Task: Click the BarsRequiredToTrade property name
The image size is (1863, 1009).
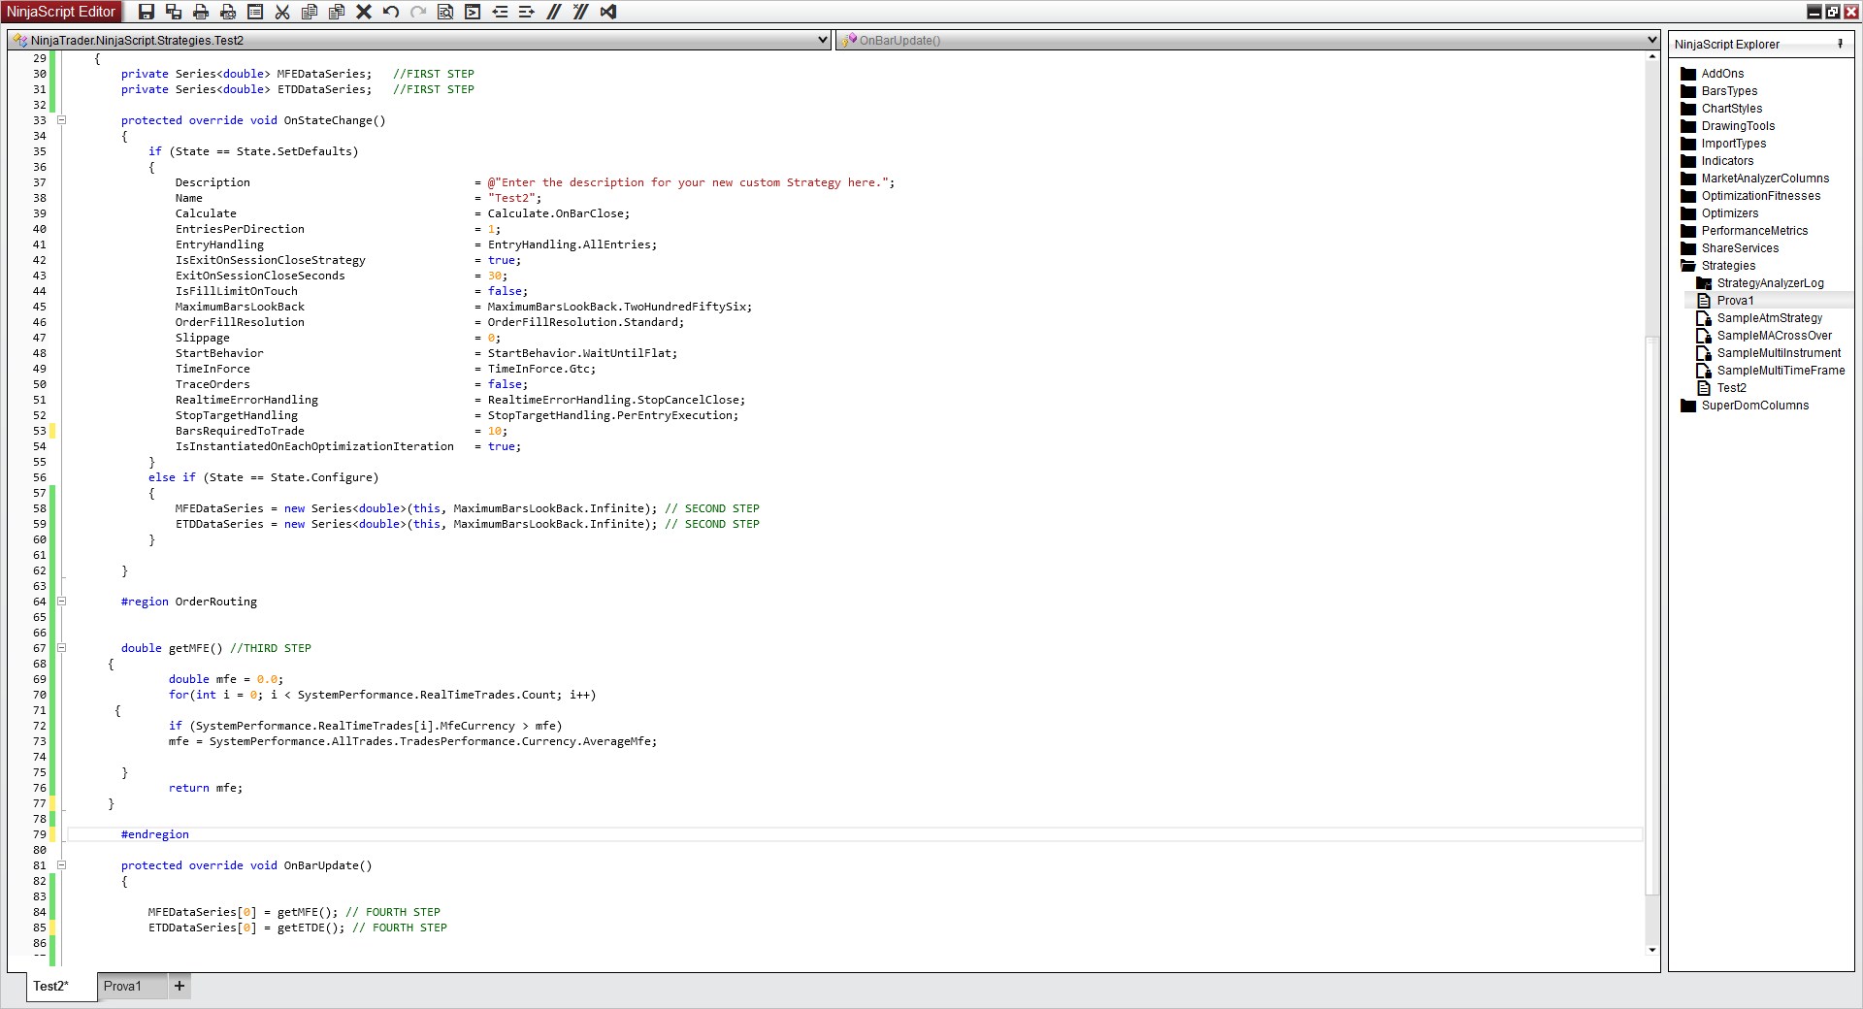Action: pyautogui.click(x=240, y=431)
